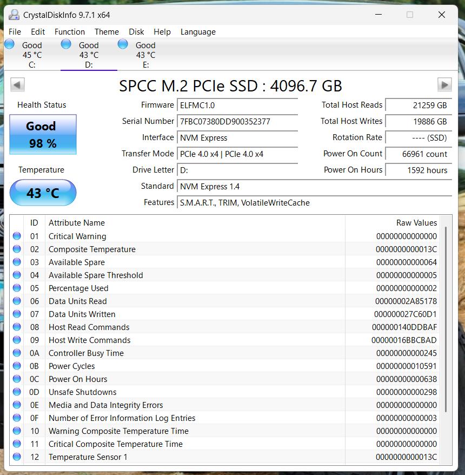Click the ID column header
This screenshot has width=465, height=475.
tap(34, 223)
